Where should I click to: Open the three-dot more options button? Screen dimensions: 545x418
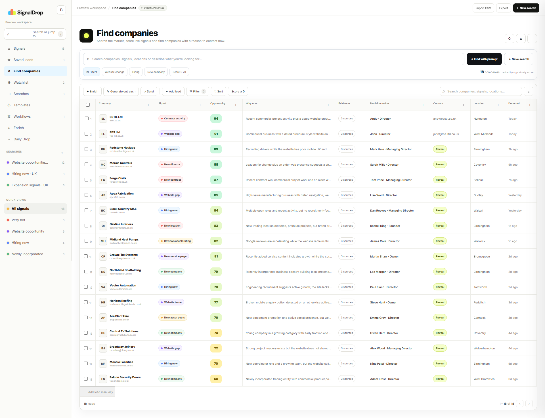point(532,39)
